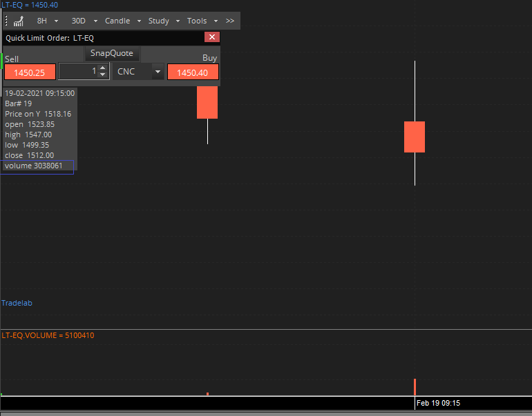Decrease quantity with down stepper arrow
Viewport: 532px width, 416px height.
(x=103, y=75)
